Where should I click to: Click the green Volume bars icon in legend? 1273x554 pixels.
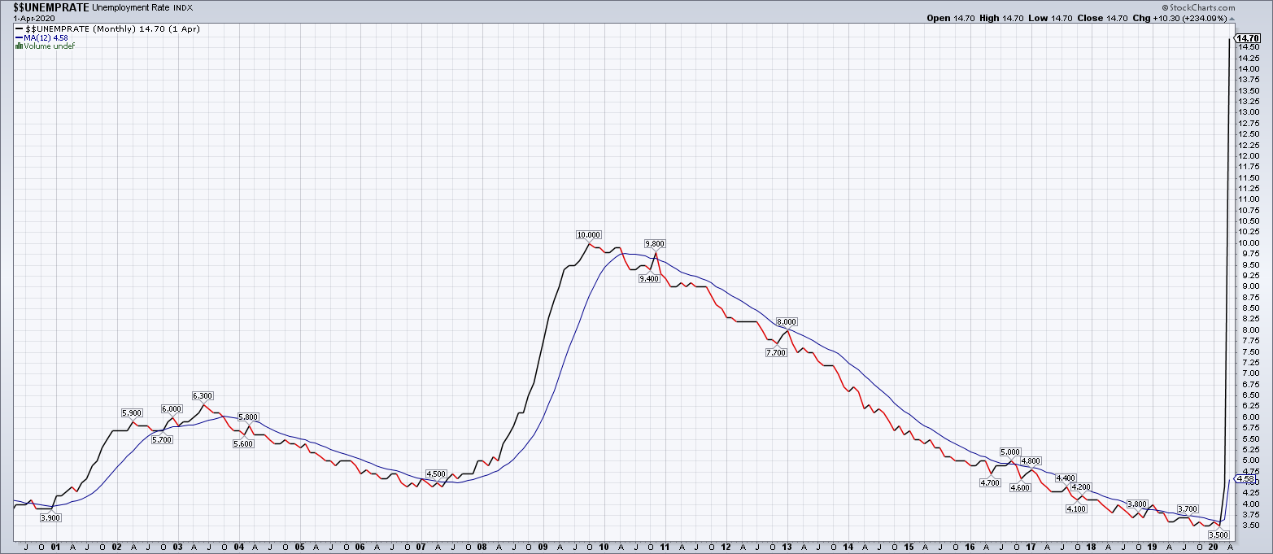click(x=19, y=46)
